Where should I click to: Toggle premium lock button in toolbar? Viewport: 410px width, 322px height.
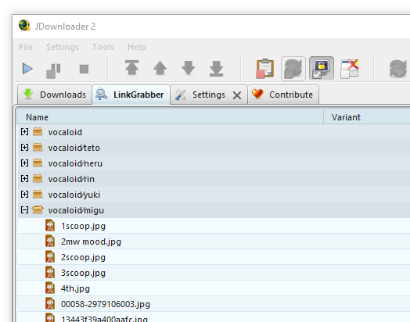(x=322, y=69)
